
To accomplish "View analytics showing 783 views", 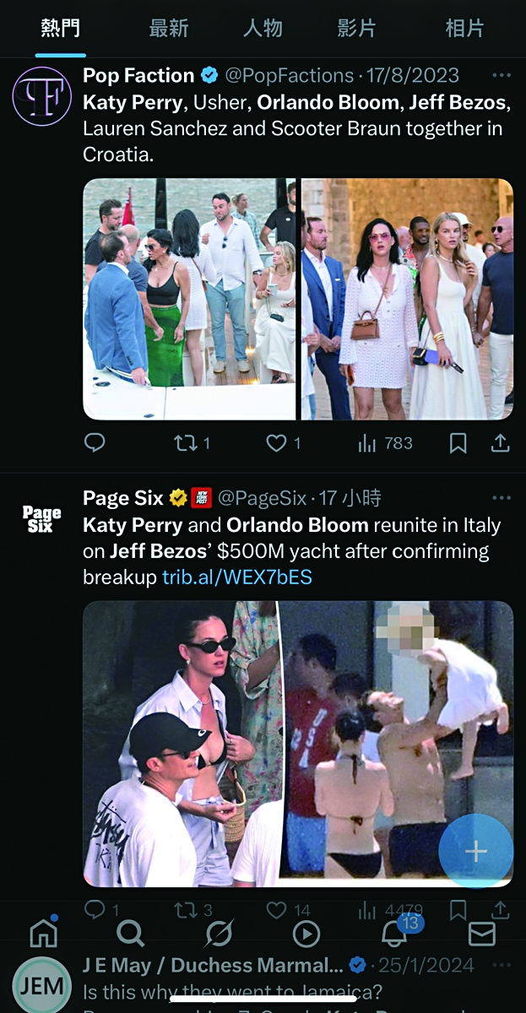I will click(385, 442).
